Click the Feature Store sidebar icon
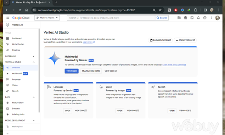 [8, 103]
